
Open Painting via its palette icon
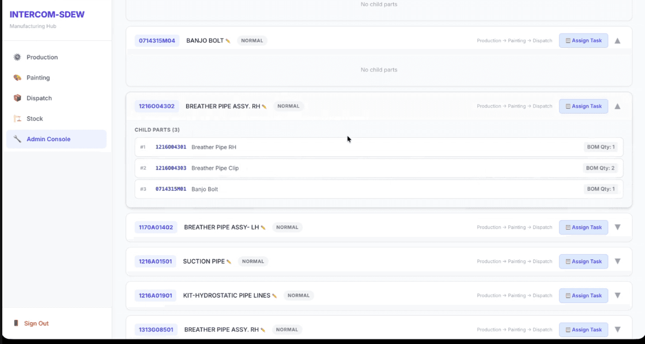[x=17, y=78]
